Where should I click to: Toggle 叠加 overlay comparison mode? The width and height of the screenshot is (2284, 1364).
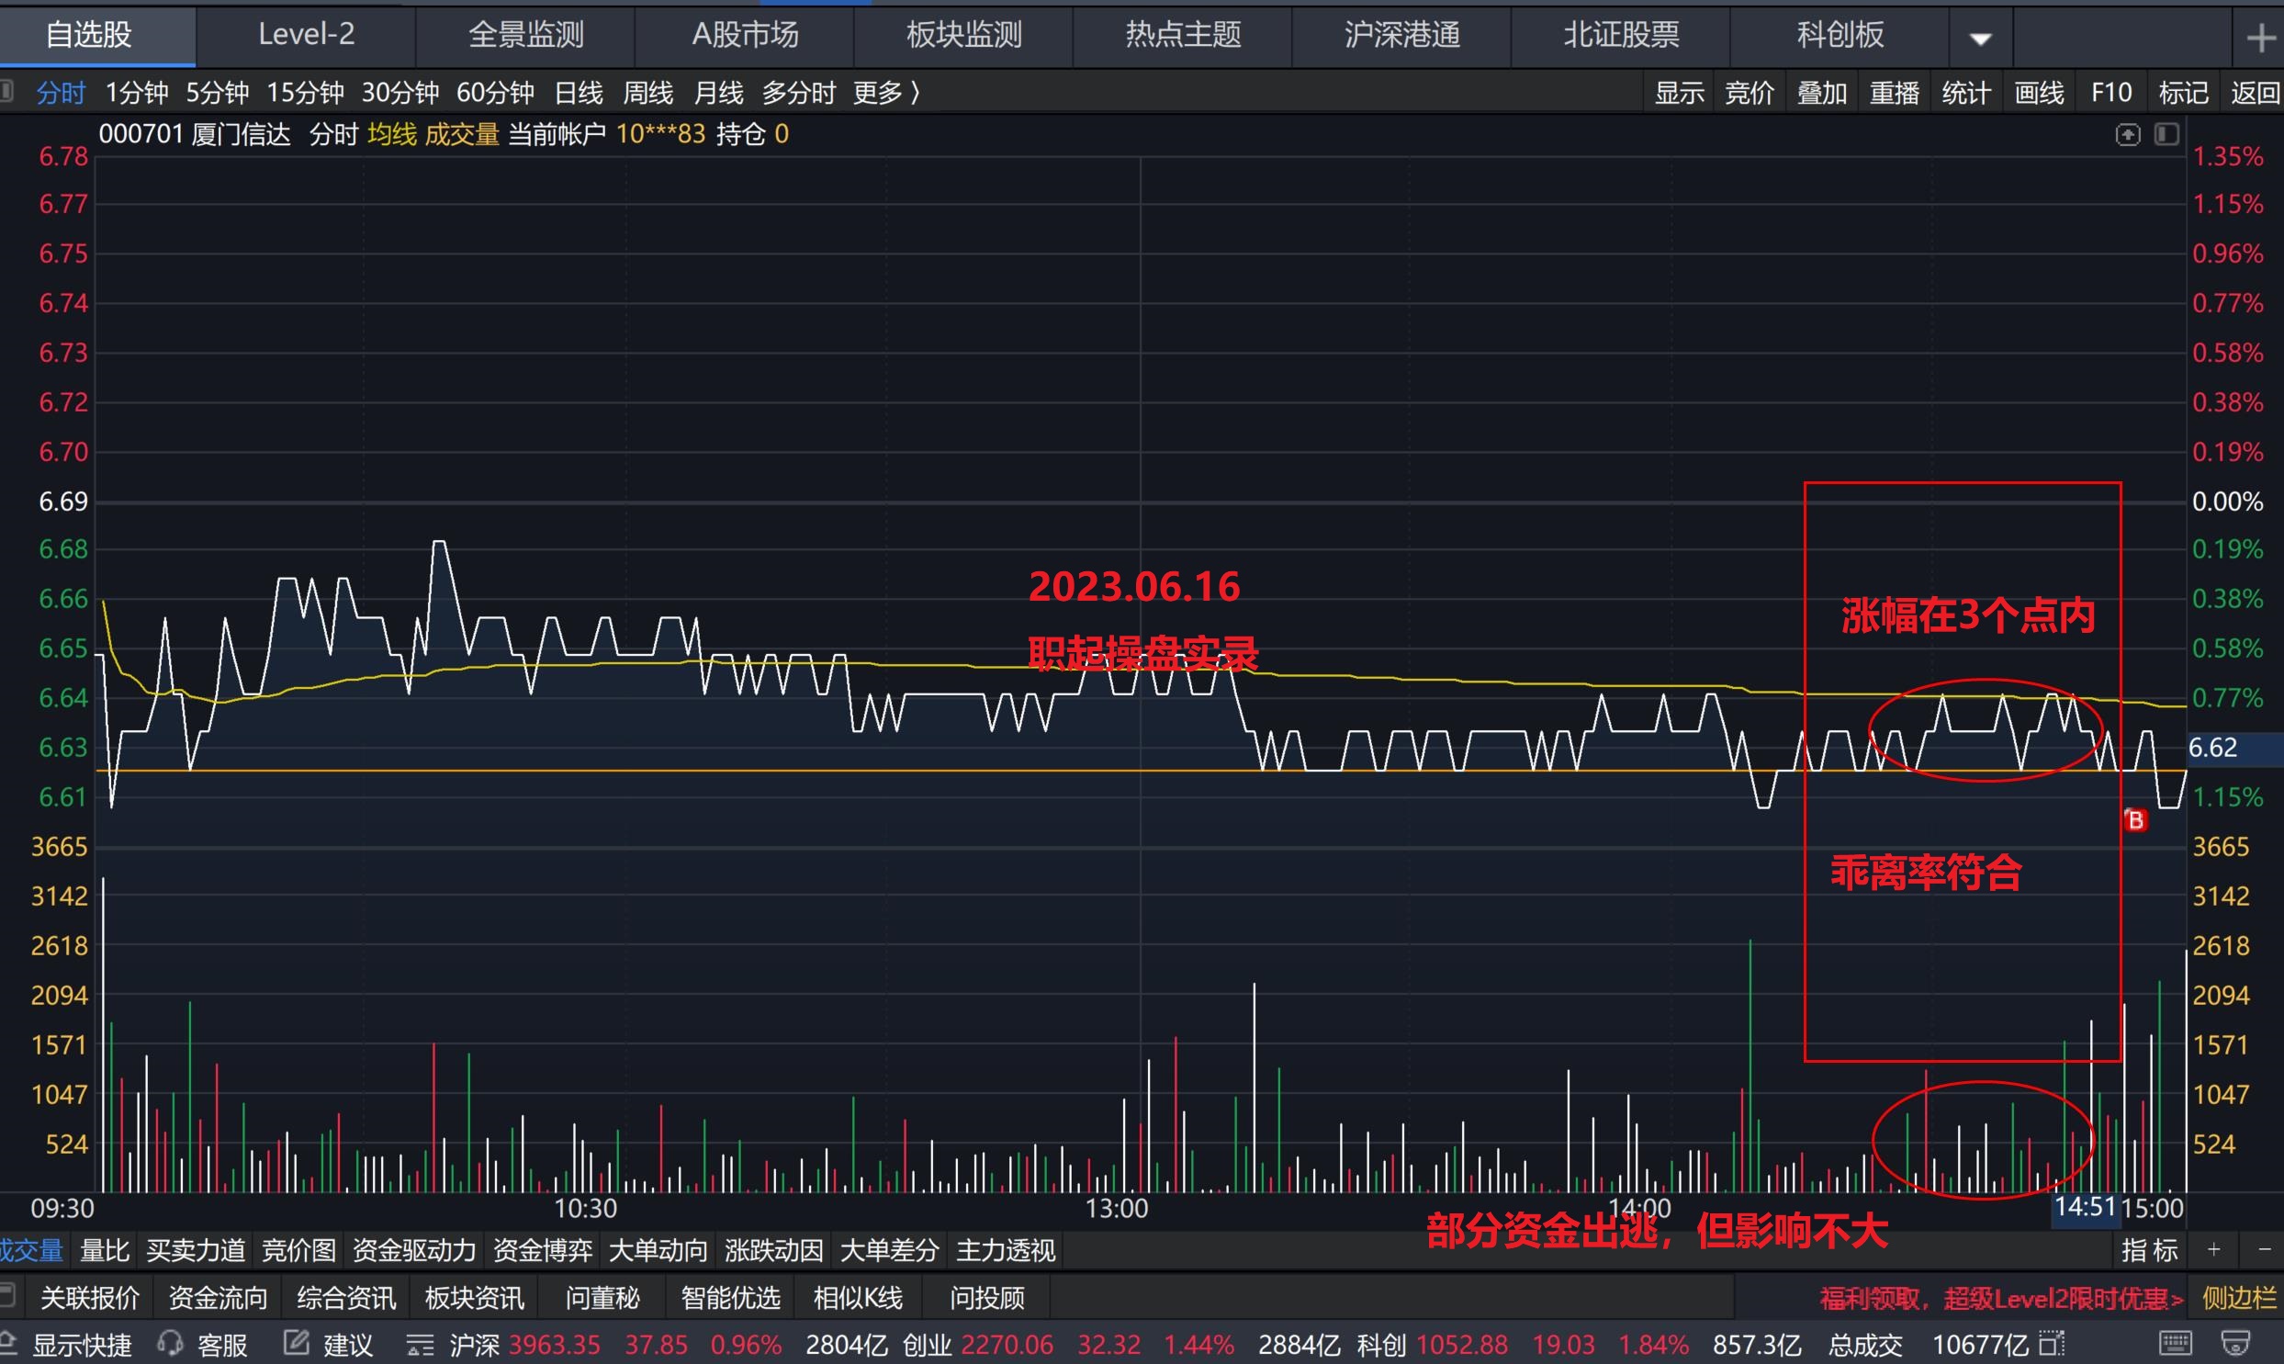pyautogui.click(x=1823, y=92)
